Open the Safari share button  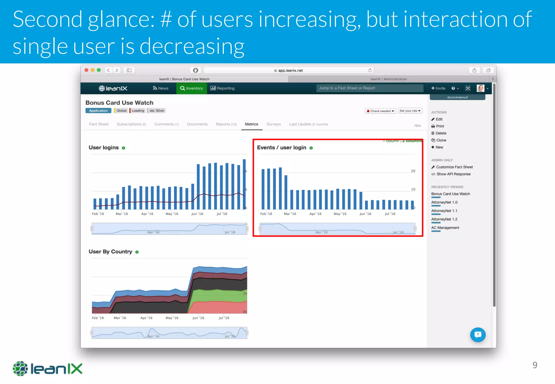(x=474, y=70)
